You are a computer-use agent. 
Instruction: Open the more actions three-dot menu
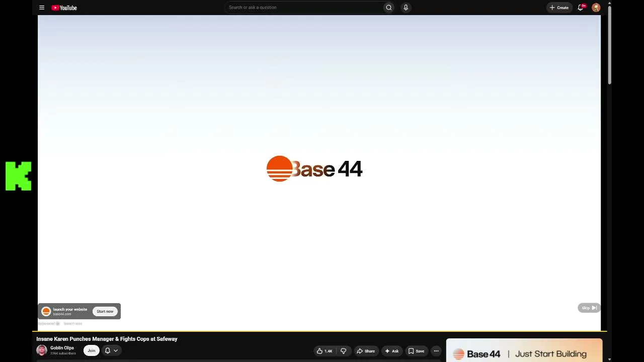coord(436,351)
